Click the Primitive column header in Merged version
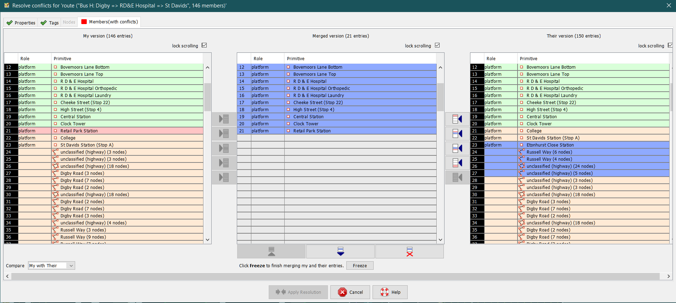Viewport: 676px width, 303px height. click(x=360, y=58)
